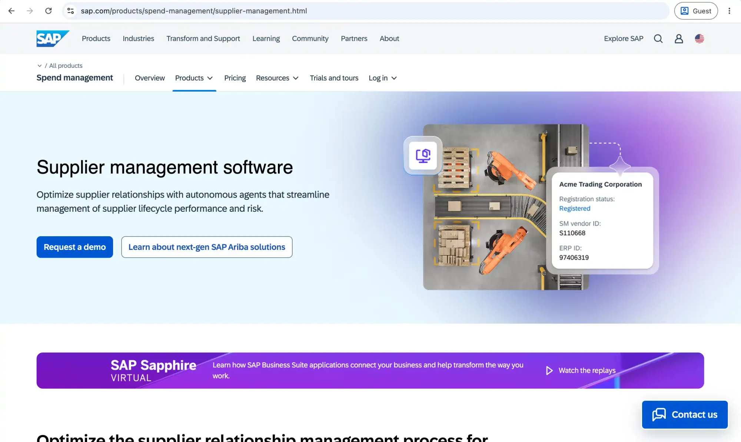Open the Partners menu
The width and height of the screenshot is (741, 442).
pyautogui.click(x=354, y=39)
